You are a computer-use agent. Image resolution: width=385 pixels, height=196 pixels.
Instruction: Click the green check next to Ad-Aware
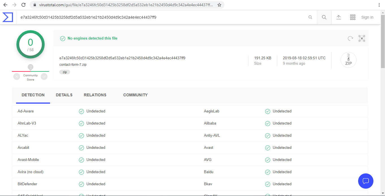81,111
